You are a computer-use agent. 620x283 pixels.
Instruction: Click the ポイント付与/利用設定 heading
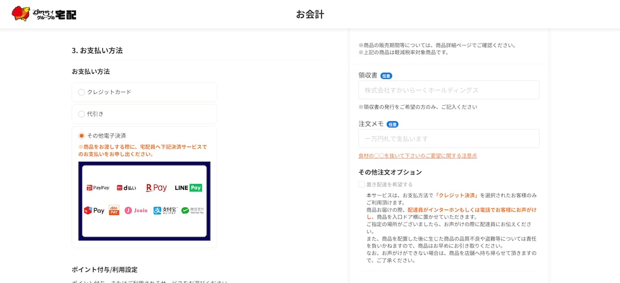point(104,270)
